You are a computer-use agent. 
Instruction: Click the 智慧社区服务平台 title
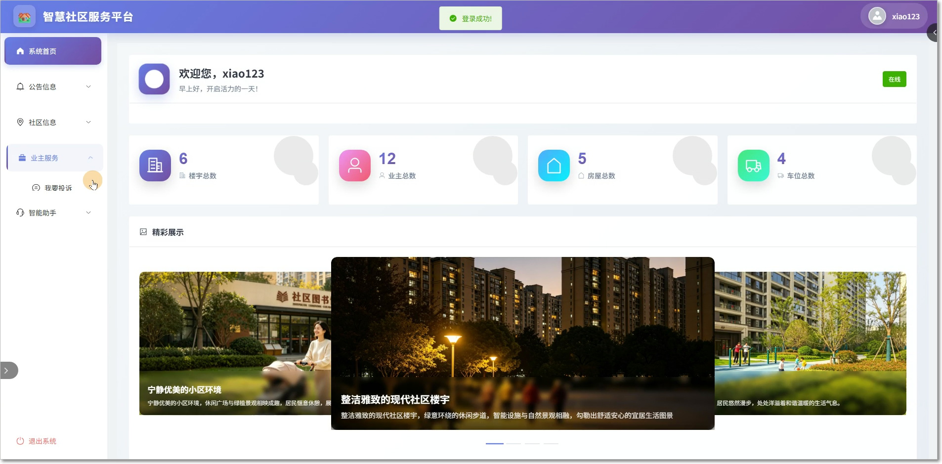click(88, 17)
